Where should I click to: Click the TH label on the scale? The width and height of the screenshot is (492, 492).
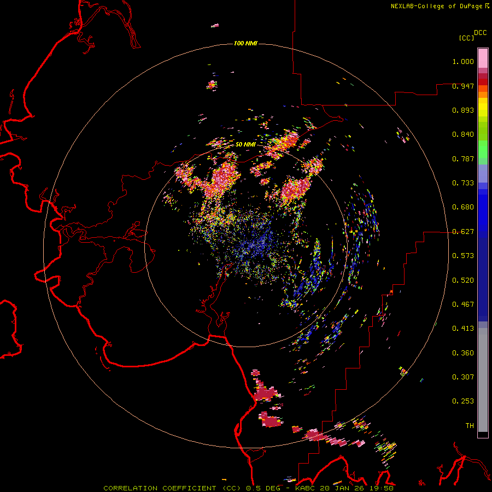pos(470,426)
